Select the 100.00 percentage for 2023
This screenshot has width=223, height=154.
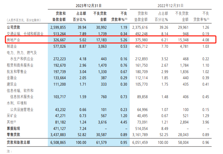point(81,142)
